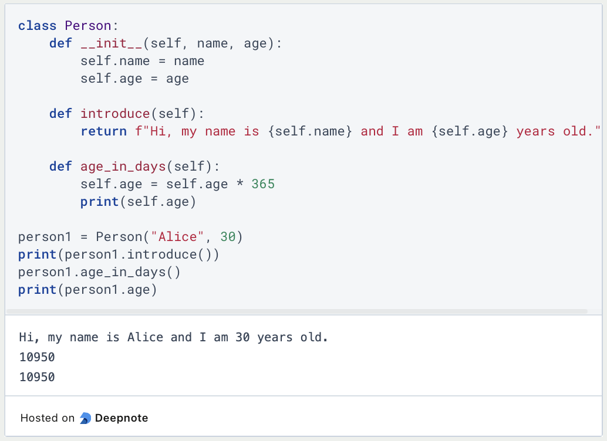This screenshot has height=441, width=607.
Task: Click the output line starting "Hi, my name"
Action: pyautogui.click(x=174, y=337)
